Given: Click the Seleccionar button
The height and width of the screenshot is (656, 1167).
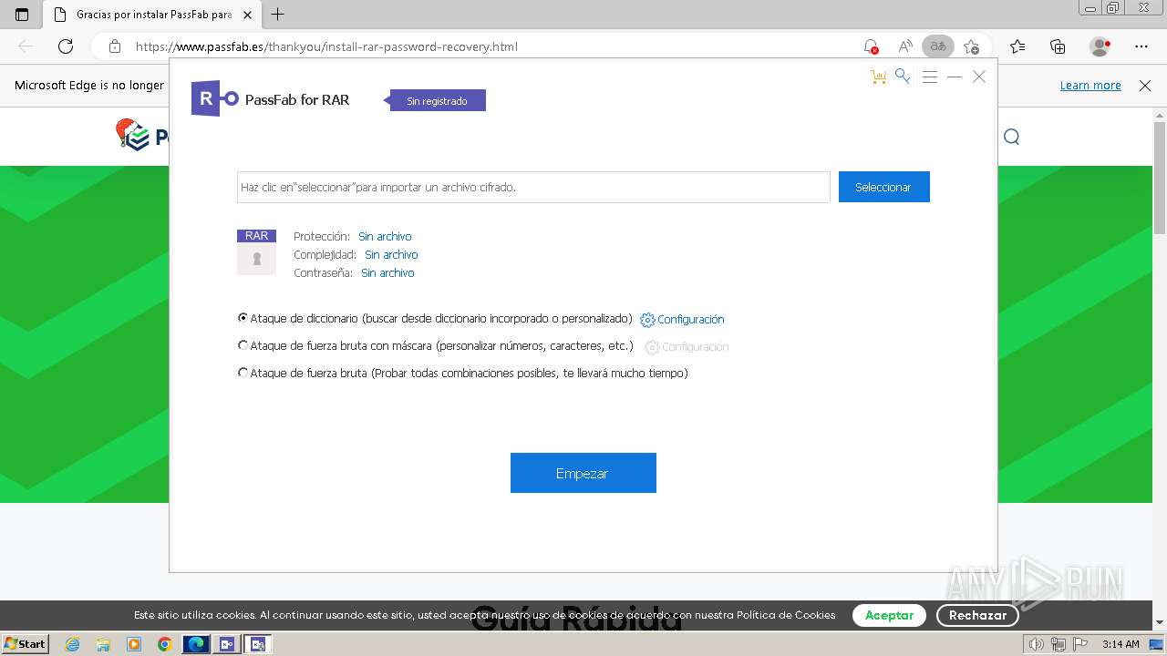Looking at the screenshot, I should [883, 187].
